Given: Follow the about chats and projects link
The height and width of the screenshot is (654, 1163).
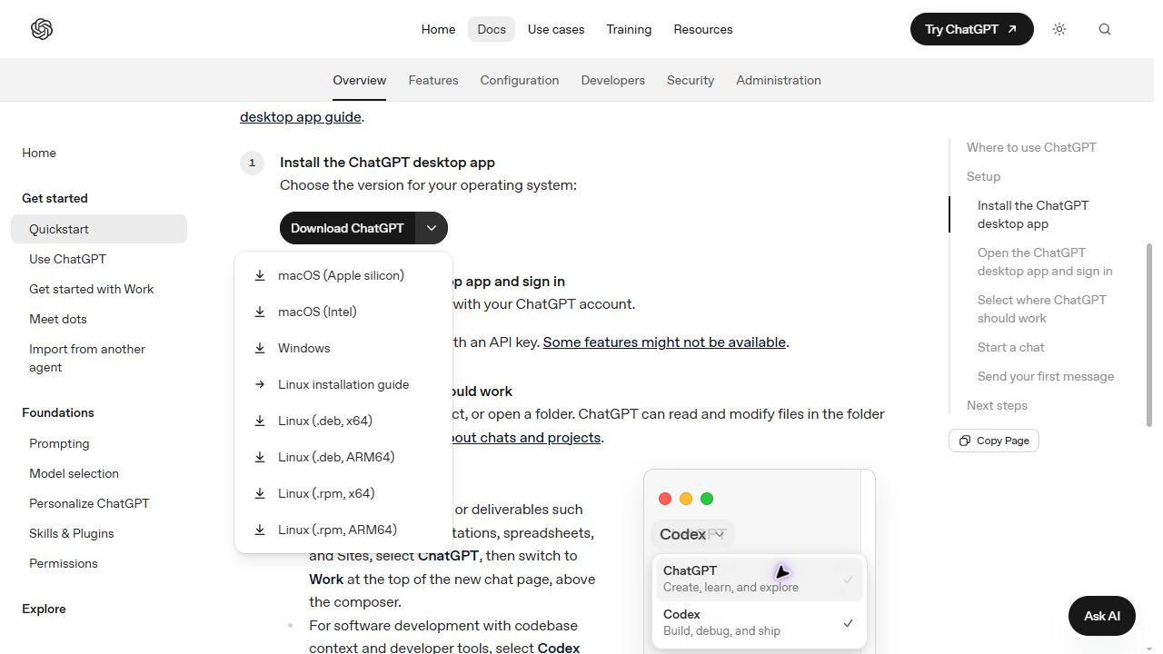Looking at the screenshot, I should click(x=526, y=438).
